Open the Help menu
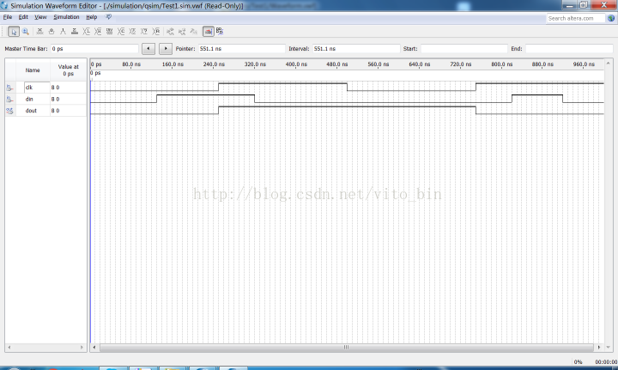 pos(92,17)
